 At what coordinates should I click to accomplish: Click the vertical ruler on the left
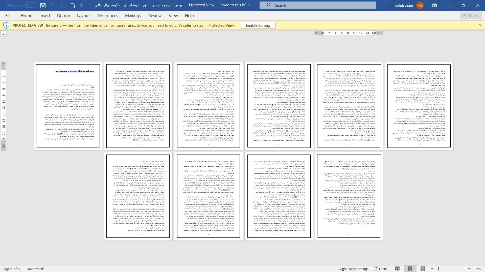(x=4, y=106)
